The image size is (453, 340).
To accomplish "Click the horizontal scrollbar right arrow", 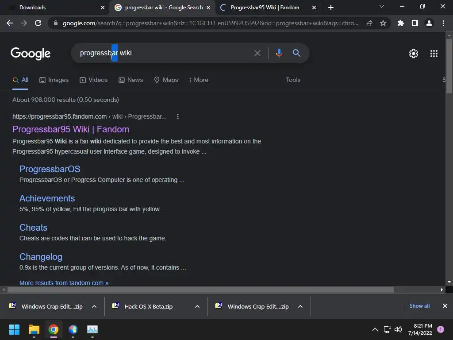I will point(442,290).
